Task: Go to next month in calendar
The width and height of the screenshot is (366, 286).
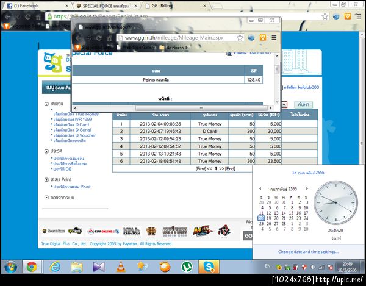Action: 307,188
